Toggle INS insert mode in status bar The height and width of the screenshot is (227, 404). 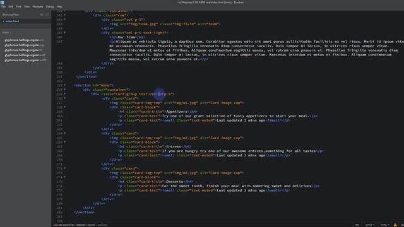tap(357, 224)
